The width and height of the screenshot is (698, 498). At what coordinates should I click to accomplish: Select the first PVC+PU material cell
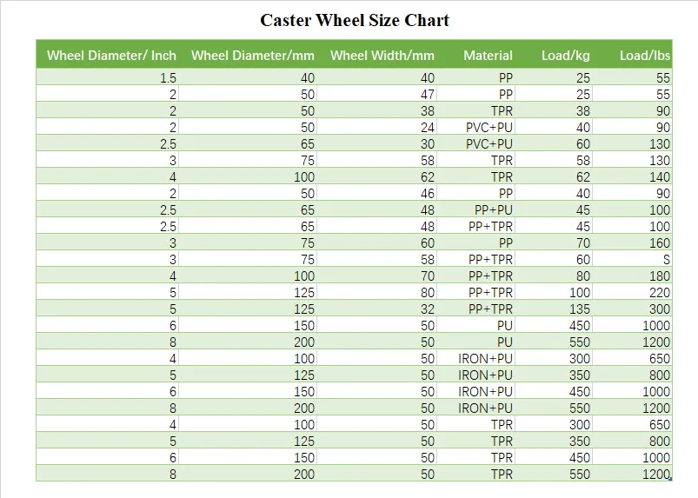[475, 127]
